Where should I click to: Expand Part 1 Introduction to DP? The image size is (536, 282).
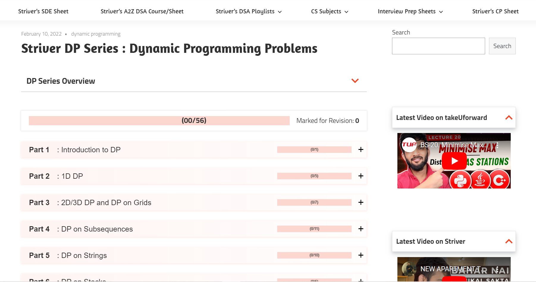361,150
